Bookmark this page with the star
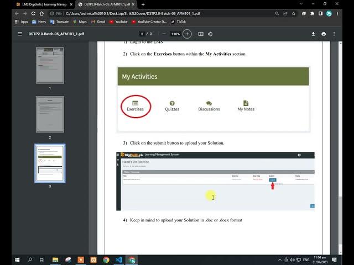This screenshot has height=265, width=354. (294, 13)
